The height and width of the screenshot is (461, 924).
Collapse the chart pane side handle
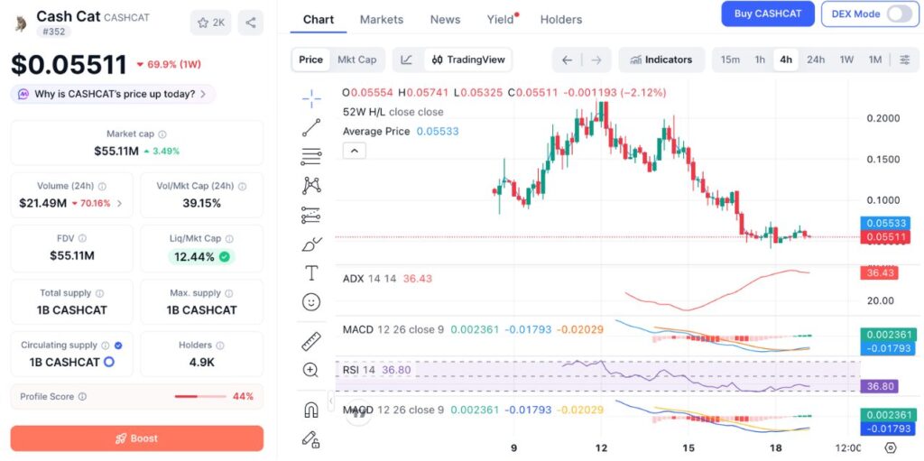pyautogui.click(x=330, y=401)
